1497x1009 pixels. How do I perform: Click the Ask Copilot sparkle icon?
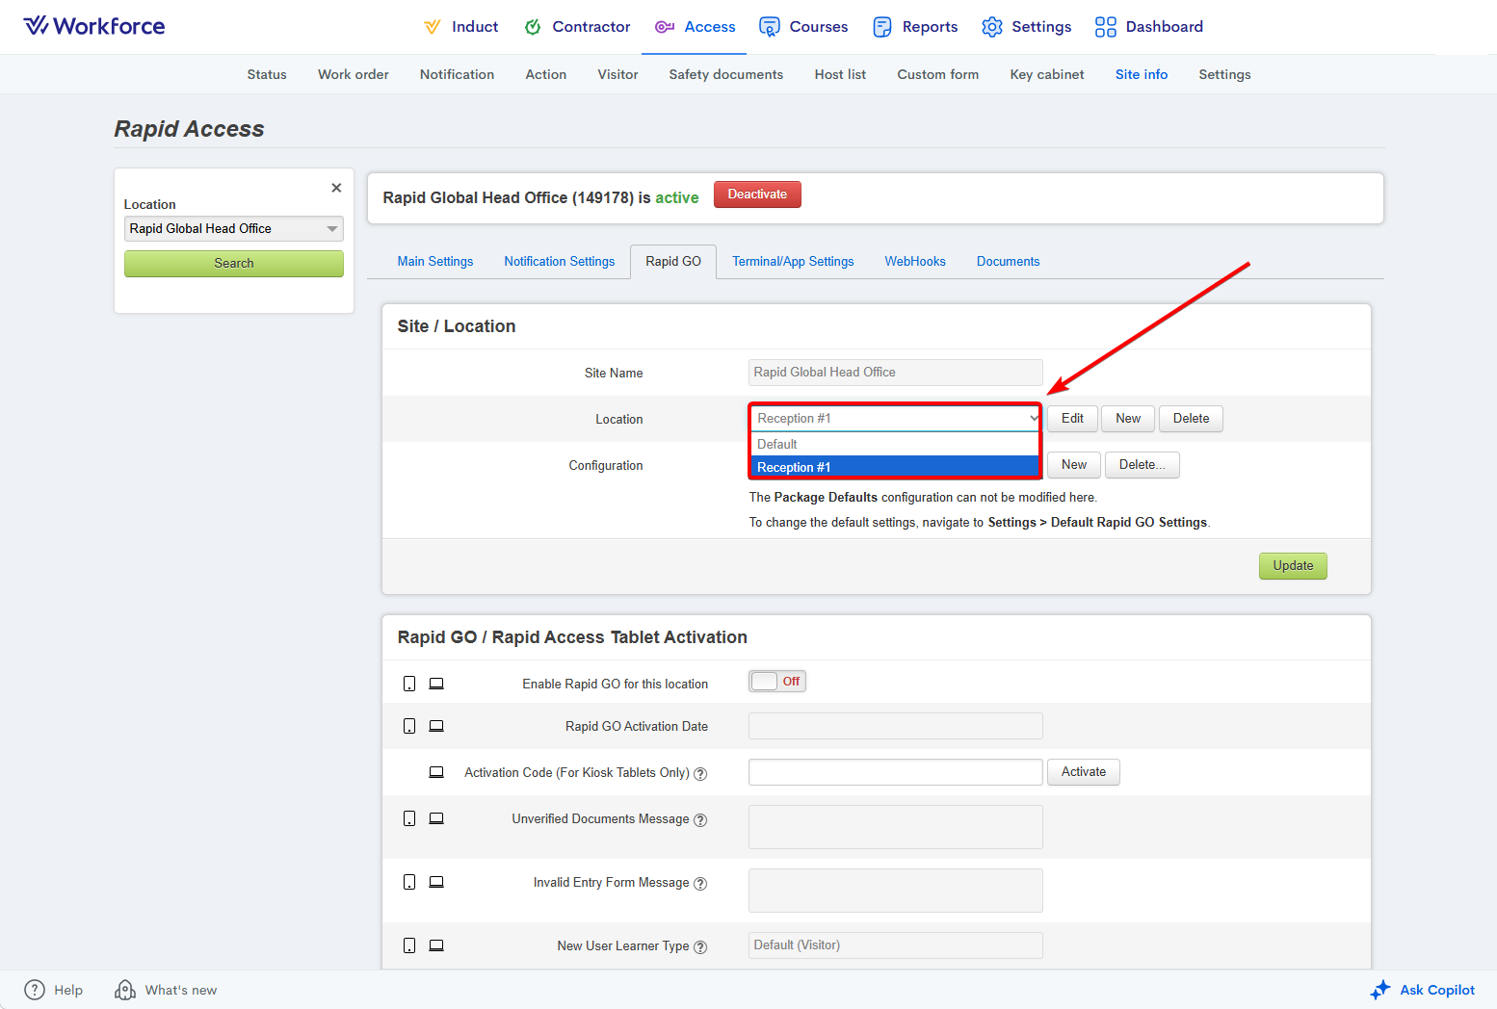[1380, 990]
